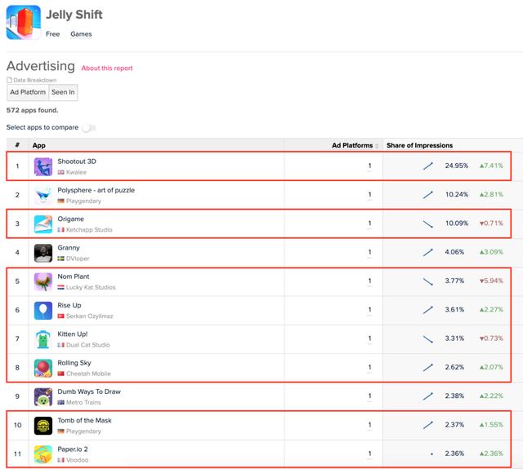Screen dimensions: 523x469
Task: Open the Games category link
Action: (81, 34)
